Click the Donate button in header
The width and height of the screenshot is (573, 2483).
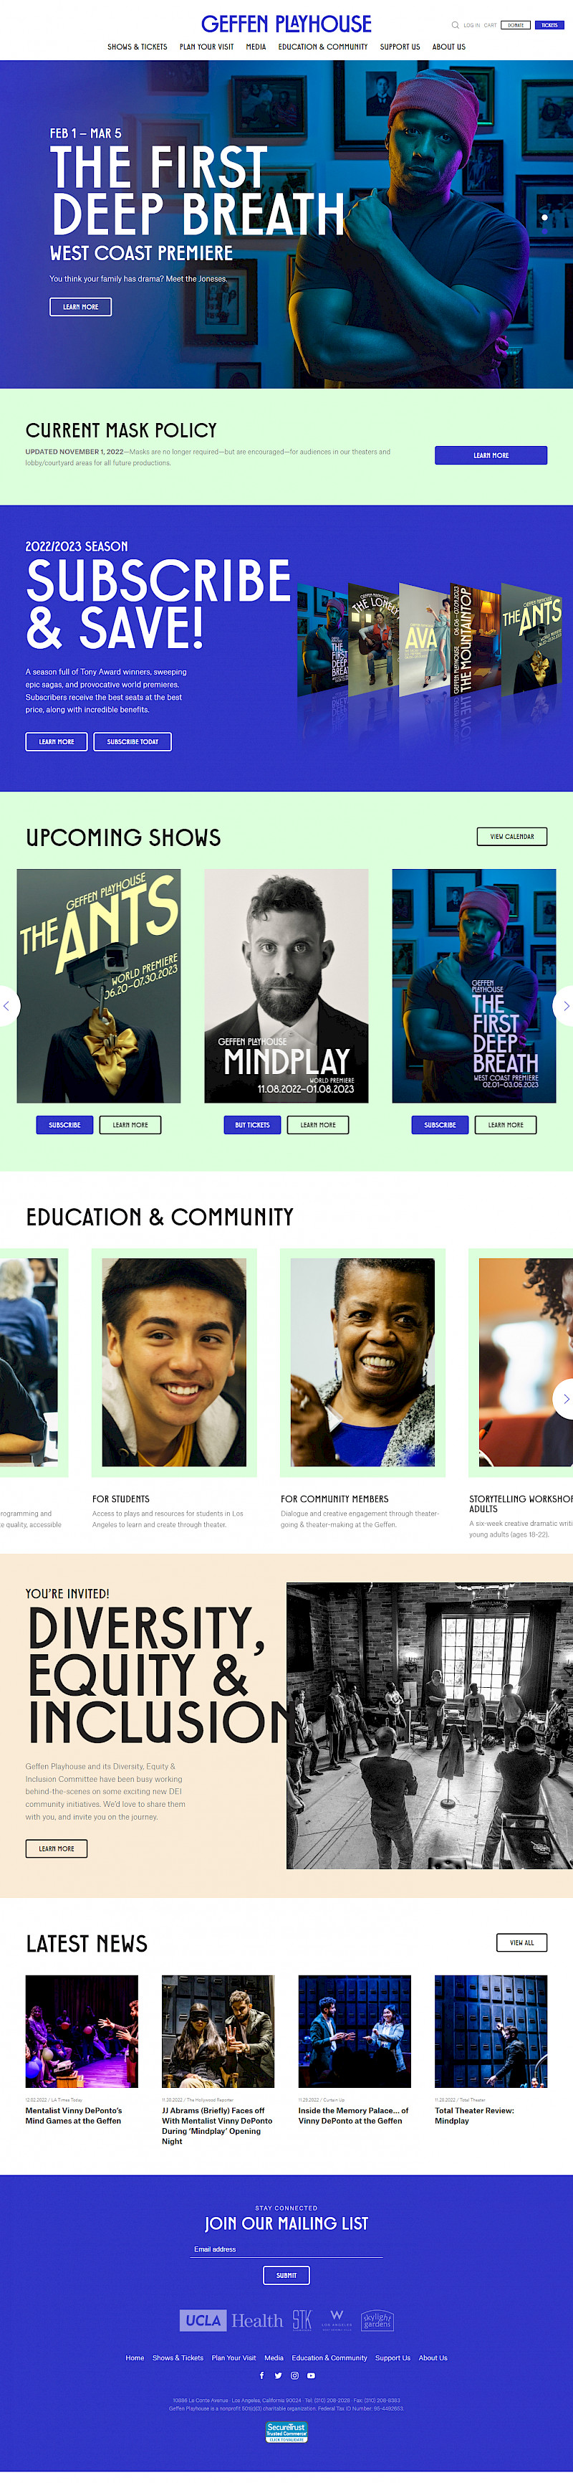pyautogui.click(x=516, y=25)
